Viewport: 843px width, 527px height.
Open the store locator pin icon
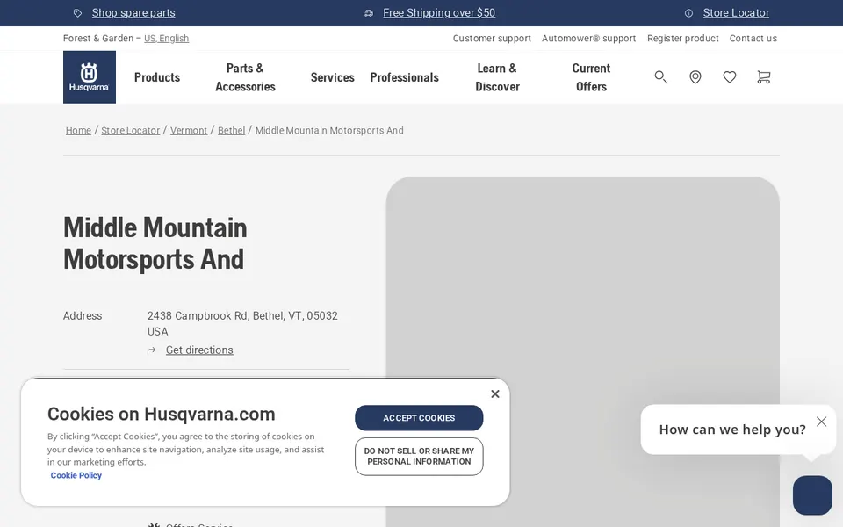click(695, 77)
